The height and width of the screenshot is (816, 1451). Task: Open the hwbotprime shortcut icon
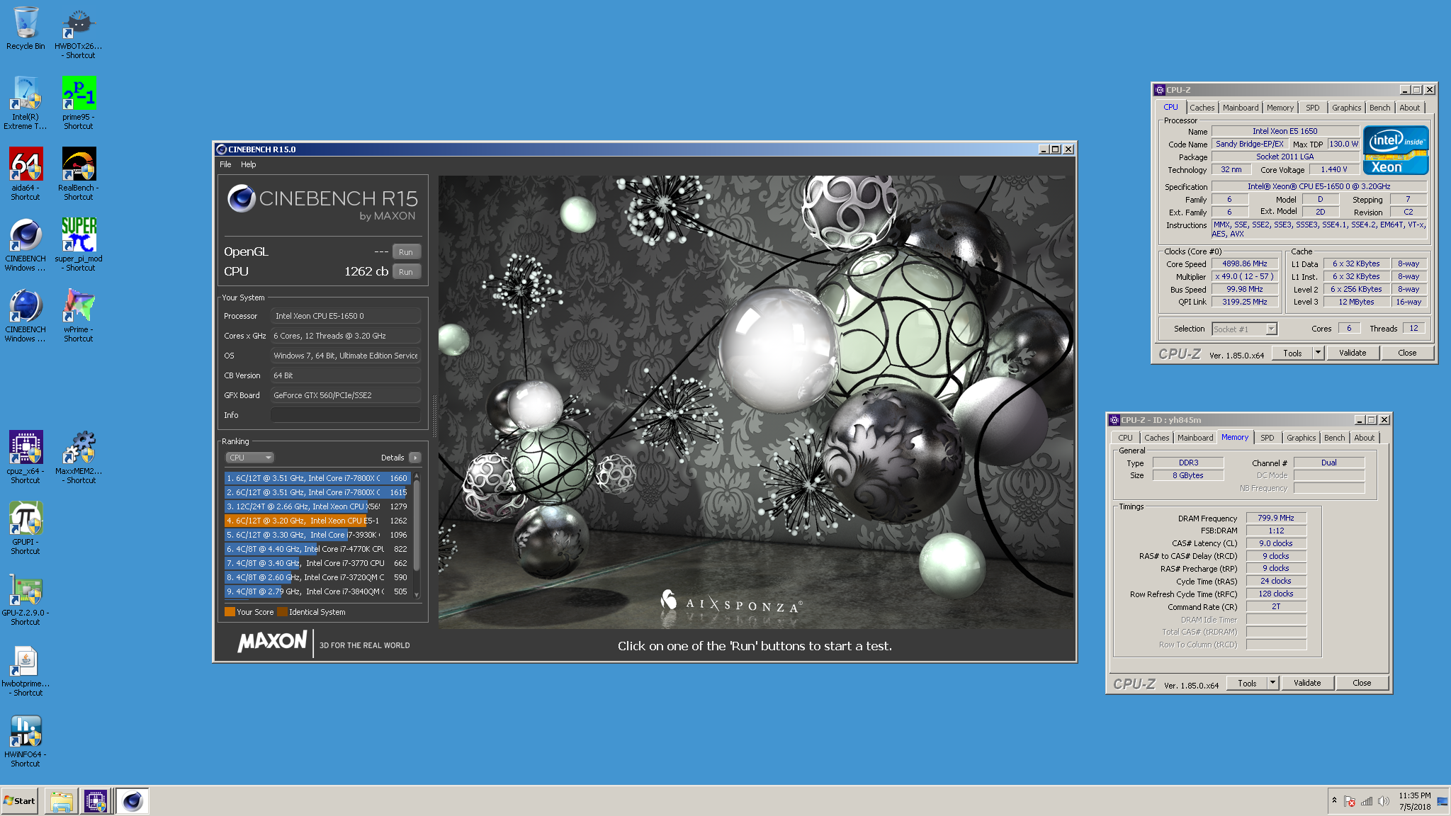tap(26, 670)
